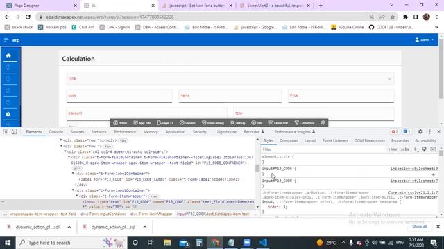Click Quick Edit in developer toolbar
Screen dimensions: 444x249
(278, 123)
